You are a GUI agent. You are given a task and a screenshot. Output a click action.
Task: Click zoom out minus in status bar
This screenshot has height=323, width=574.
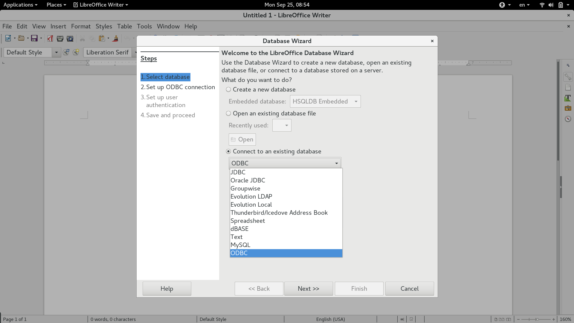click(518, 319)
